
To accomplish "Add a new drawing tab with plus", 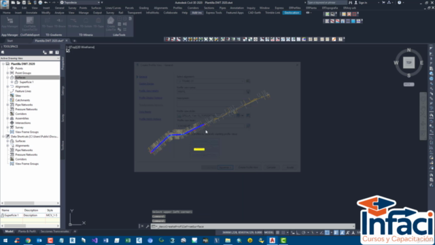I will pos(74,41).
